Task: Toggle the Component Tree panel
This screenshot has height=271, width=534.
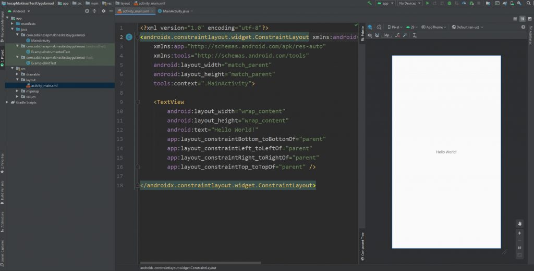Action: coord(362,246)
